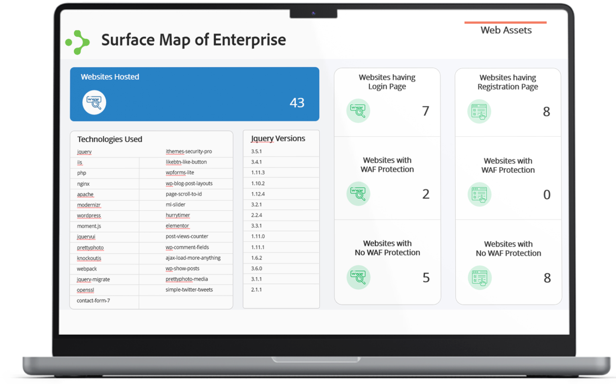Click the Websites Hosted count 43

pos(297,103)
